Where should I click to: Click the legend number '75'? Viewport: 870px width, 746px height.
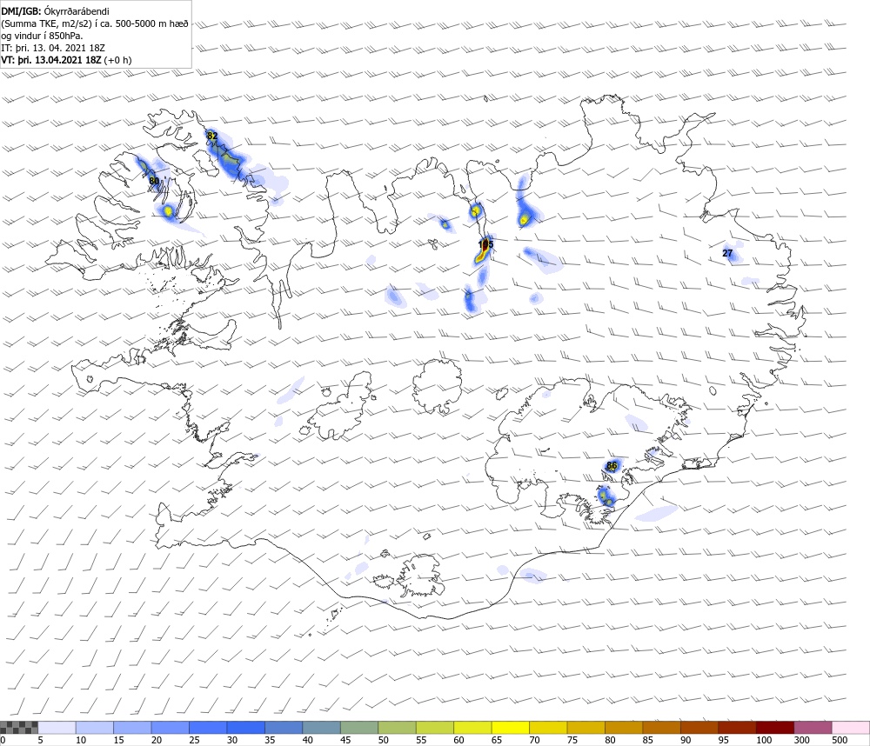pyautogui.click(x=572, y=740)
